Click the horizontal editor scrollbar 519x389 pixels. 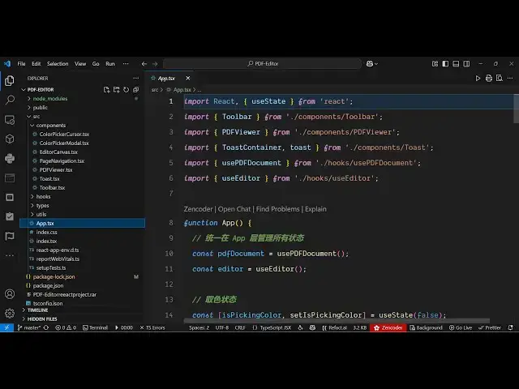click(337, 321)
